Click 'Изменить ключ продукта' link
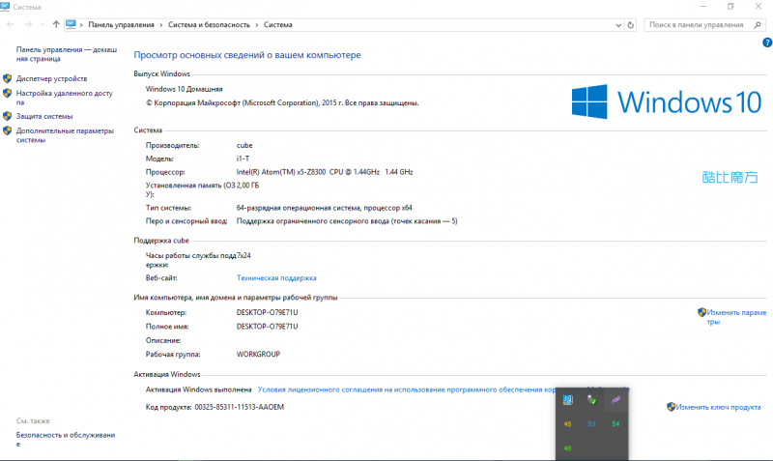Screen dimensions: 773x461 click(718, 407)
